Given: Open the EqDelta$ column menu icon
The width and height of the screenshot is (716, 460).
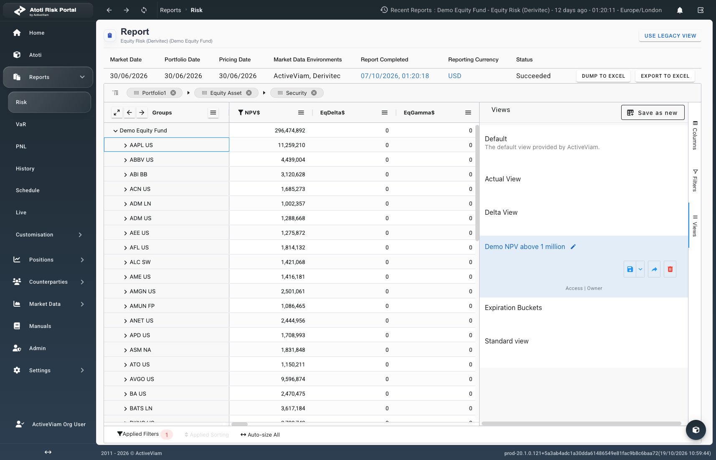Looking at the screenshot, I should click(x=385, y=112).
